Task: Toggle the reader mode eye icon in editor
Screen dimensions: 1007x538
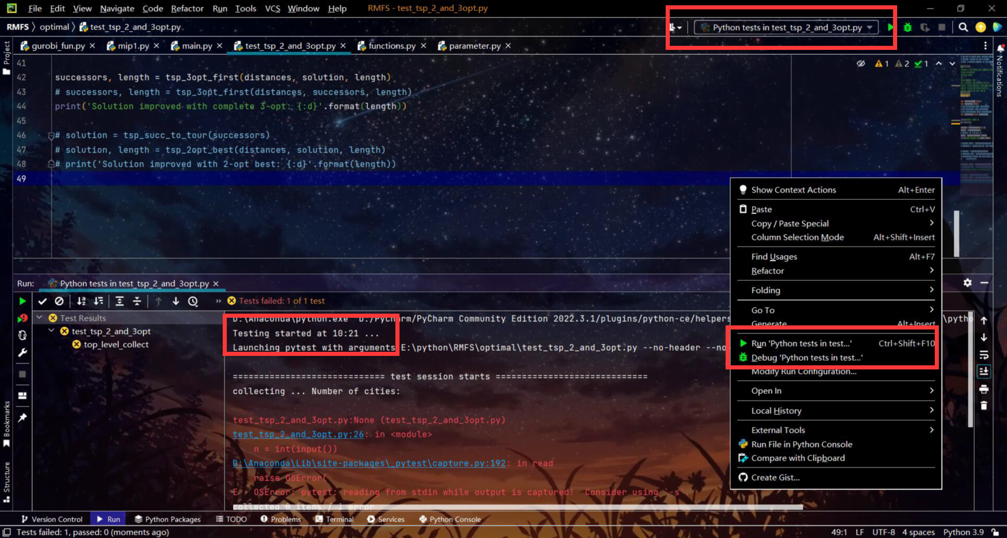Action: pos(861,63)
